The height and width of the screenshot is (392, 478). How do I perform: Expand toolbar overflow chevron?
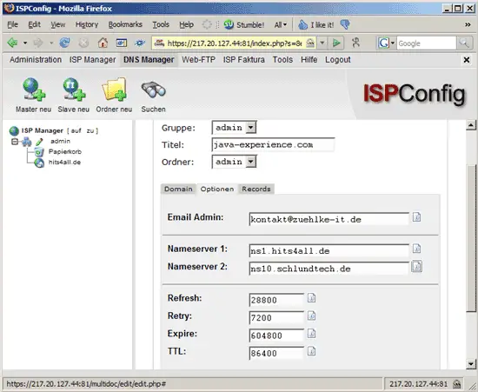click(x=468, y=24)
